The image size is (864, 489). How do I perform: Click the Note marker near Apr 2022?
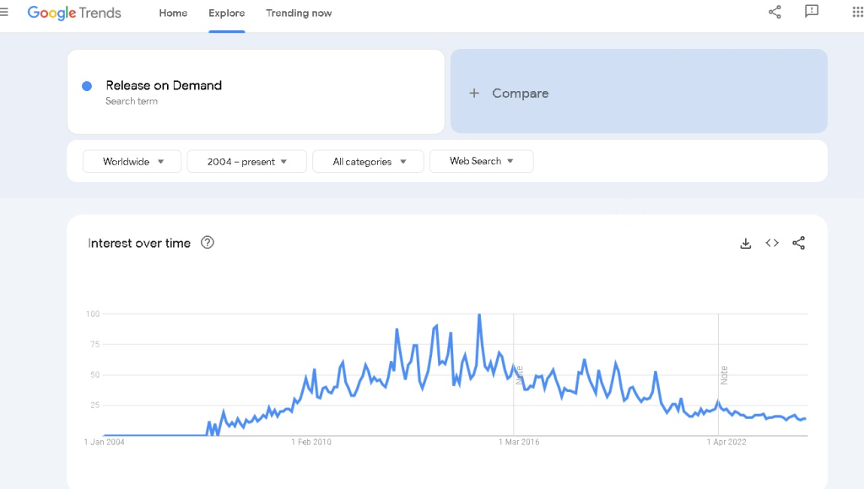(724, 375)
